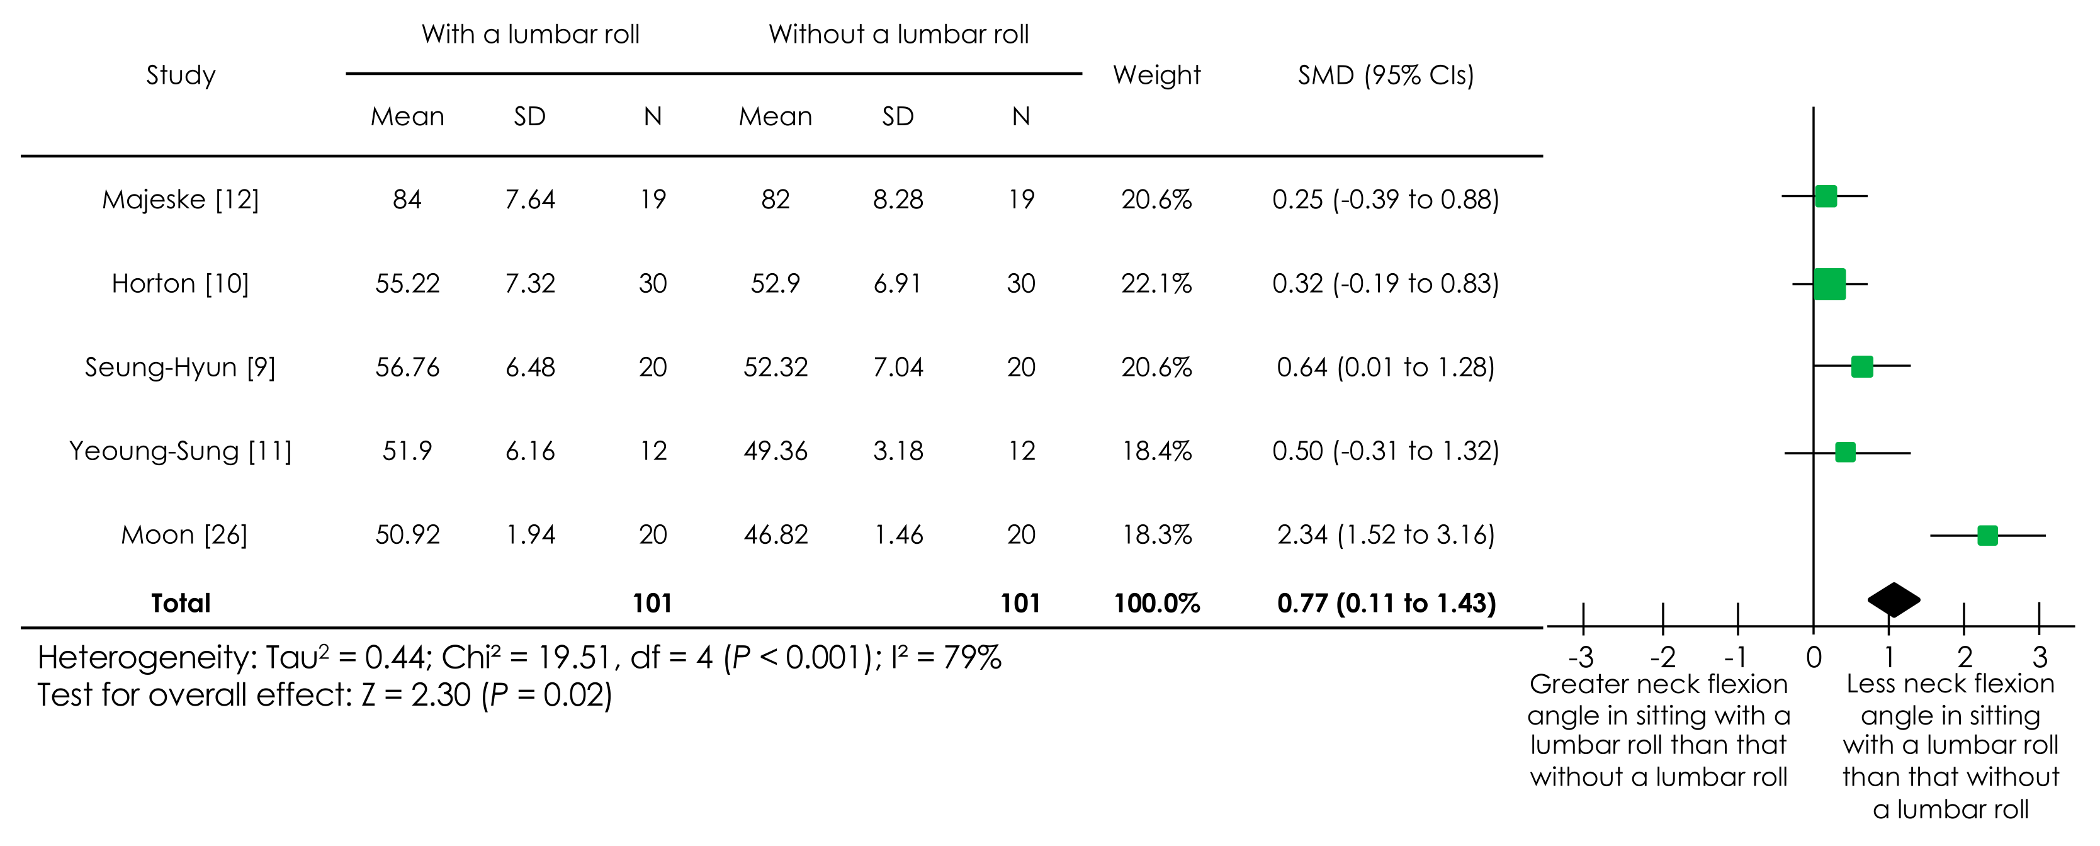Select the Horton [10] study name

click(180, 284)
